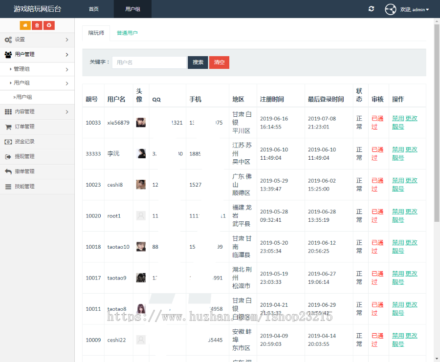Open 撤单管理 in the sidebar
The image size is (440, 362).
(24, 171)
